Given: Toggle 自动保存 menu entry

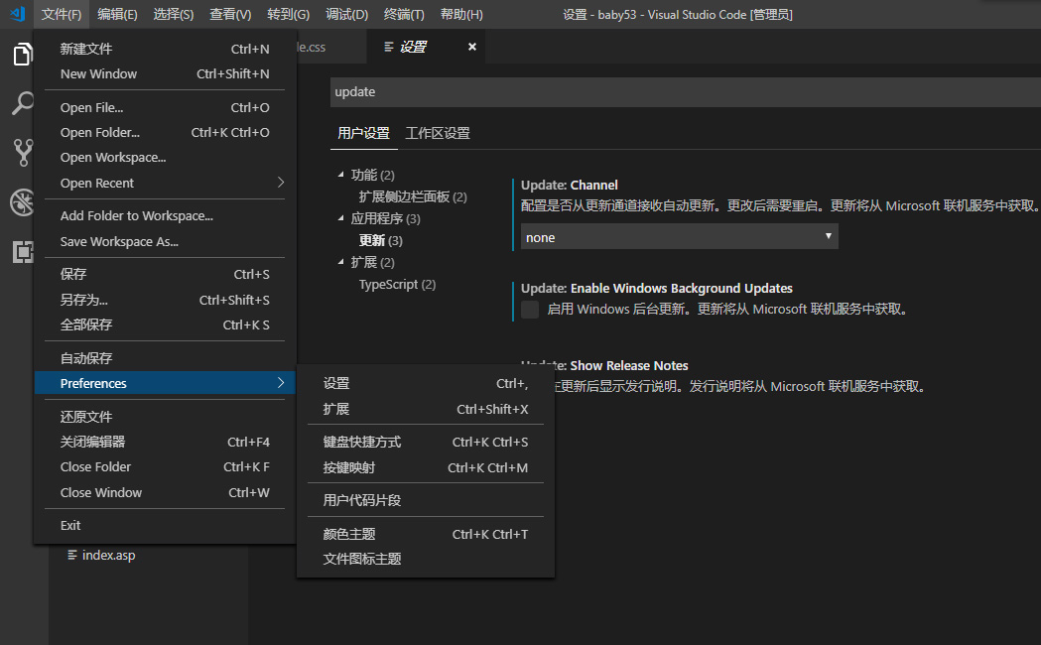Looking at the screenshot, I should (x=165, y=358).
